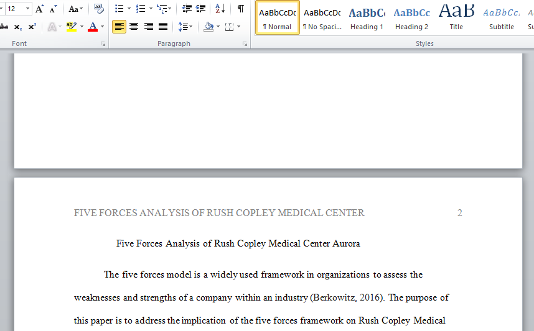Image resolution: width=534 pixels, height=331 pixels.
Task: Click the Shrink Font button
Action: click(53, 9)
